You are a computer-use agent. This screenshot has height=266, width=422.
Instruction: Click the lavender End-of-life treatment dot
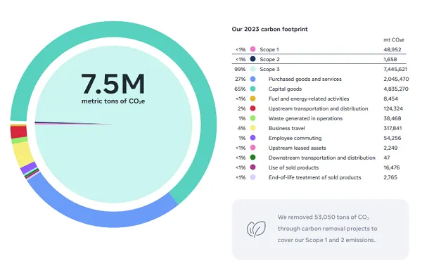[x=252, y=177]
